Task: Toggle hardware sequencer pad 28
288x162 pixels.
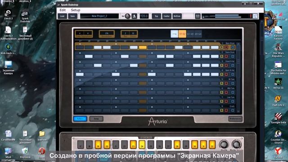Action: click(x=177, y=144)
